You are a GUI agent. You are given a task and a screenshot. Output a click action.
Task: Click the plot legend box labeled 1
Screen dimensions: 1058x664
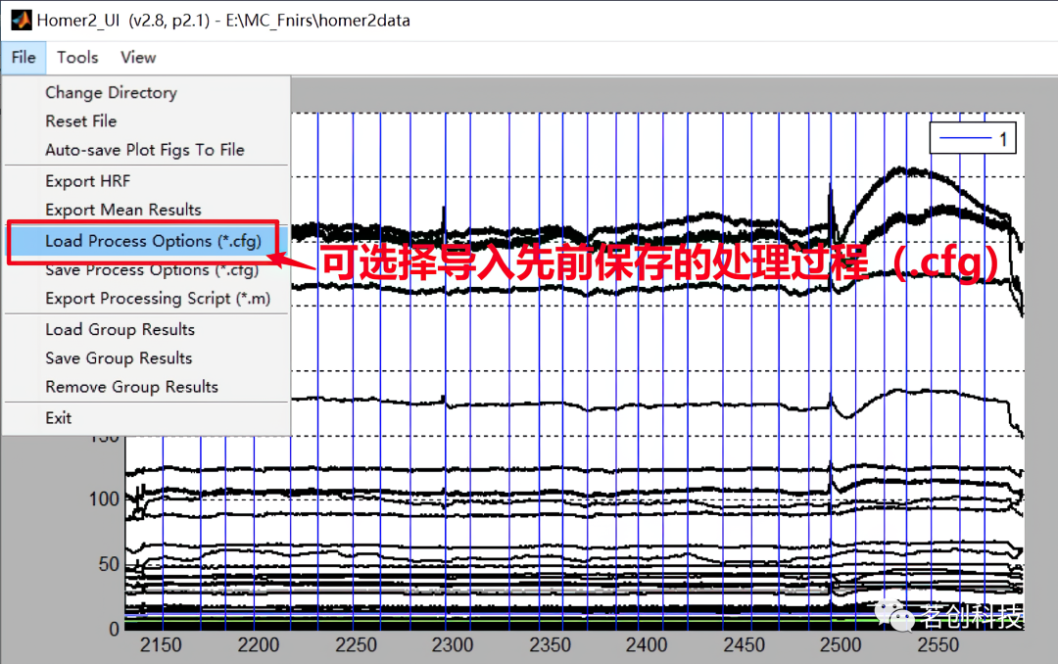973,138
